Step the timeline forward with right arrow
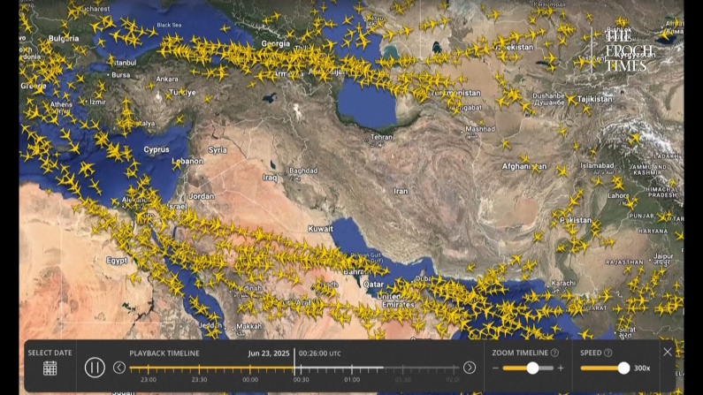703x395 pixels. [470, 368]
